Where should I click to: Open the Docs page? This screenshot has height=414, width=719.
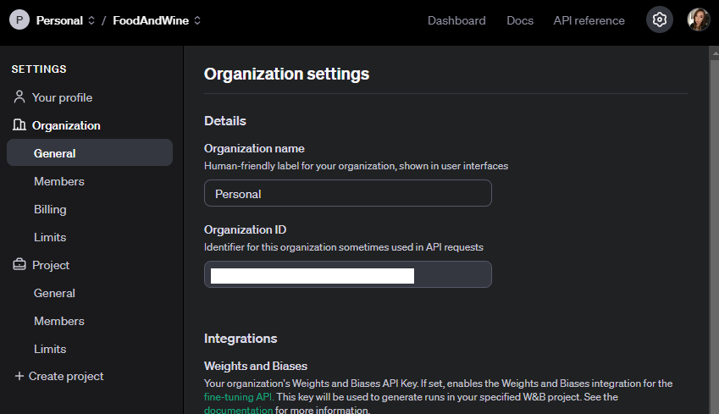pos(520,20)
